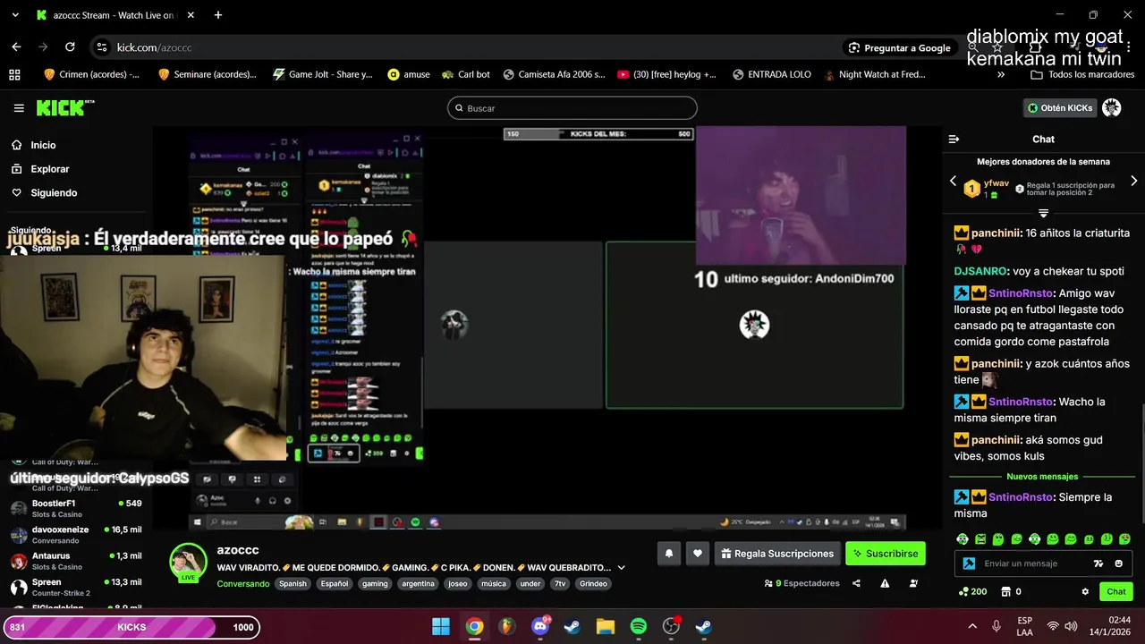Click the Grindeo tag
Image resolution: width=1145 pixels, height=644 pixels.
593,584
